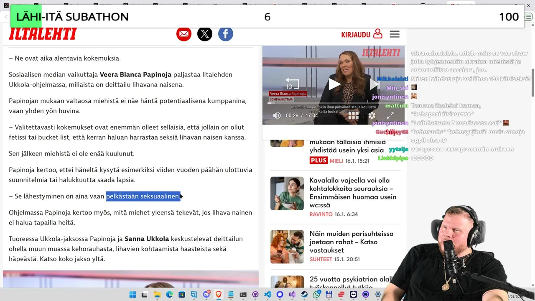Screen dimensions: 535x301
Task: Open Discord from the taskbar
Action: point(206,295)
